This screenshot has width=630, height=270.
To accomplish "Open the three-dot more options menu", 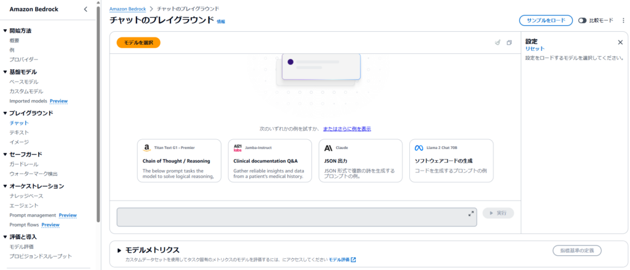I will pyautogui.click(x=623, y=20).
